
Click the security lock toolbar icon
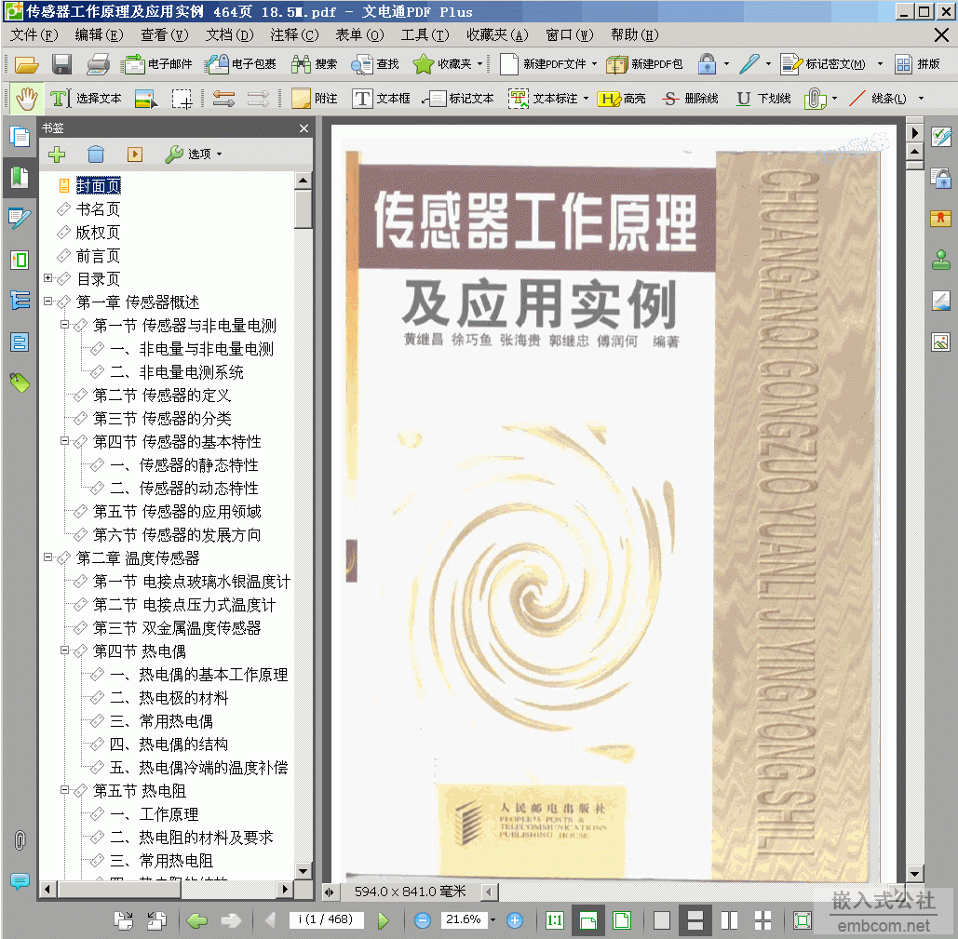[707, 64]
